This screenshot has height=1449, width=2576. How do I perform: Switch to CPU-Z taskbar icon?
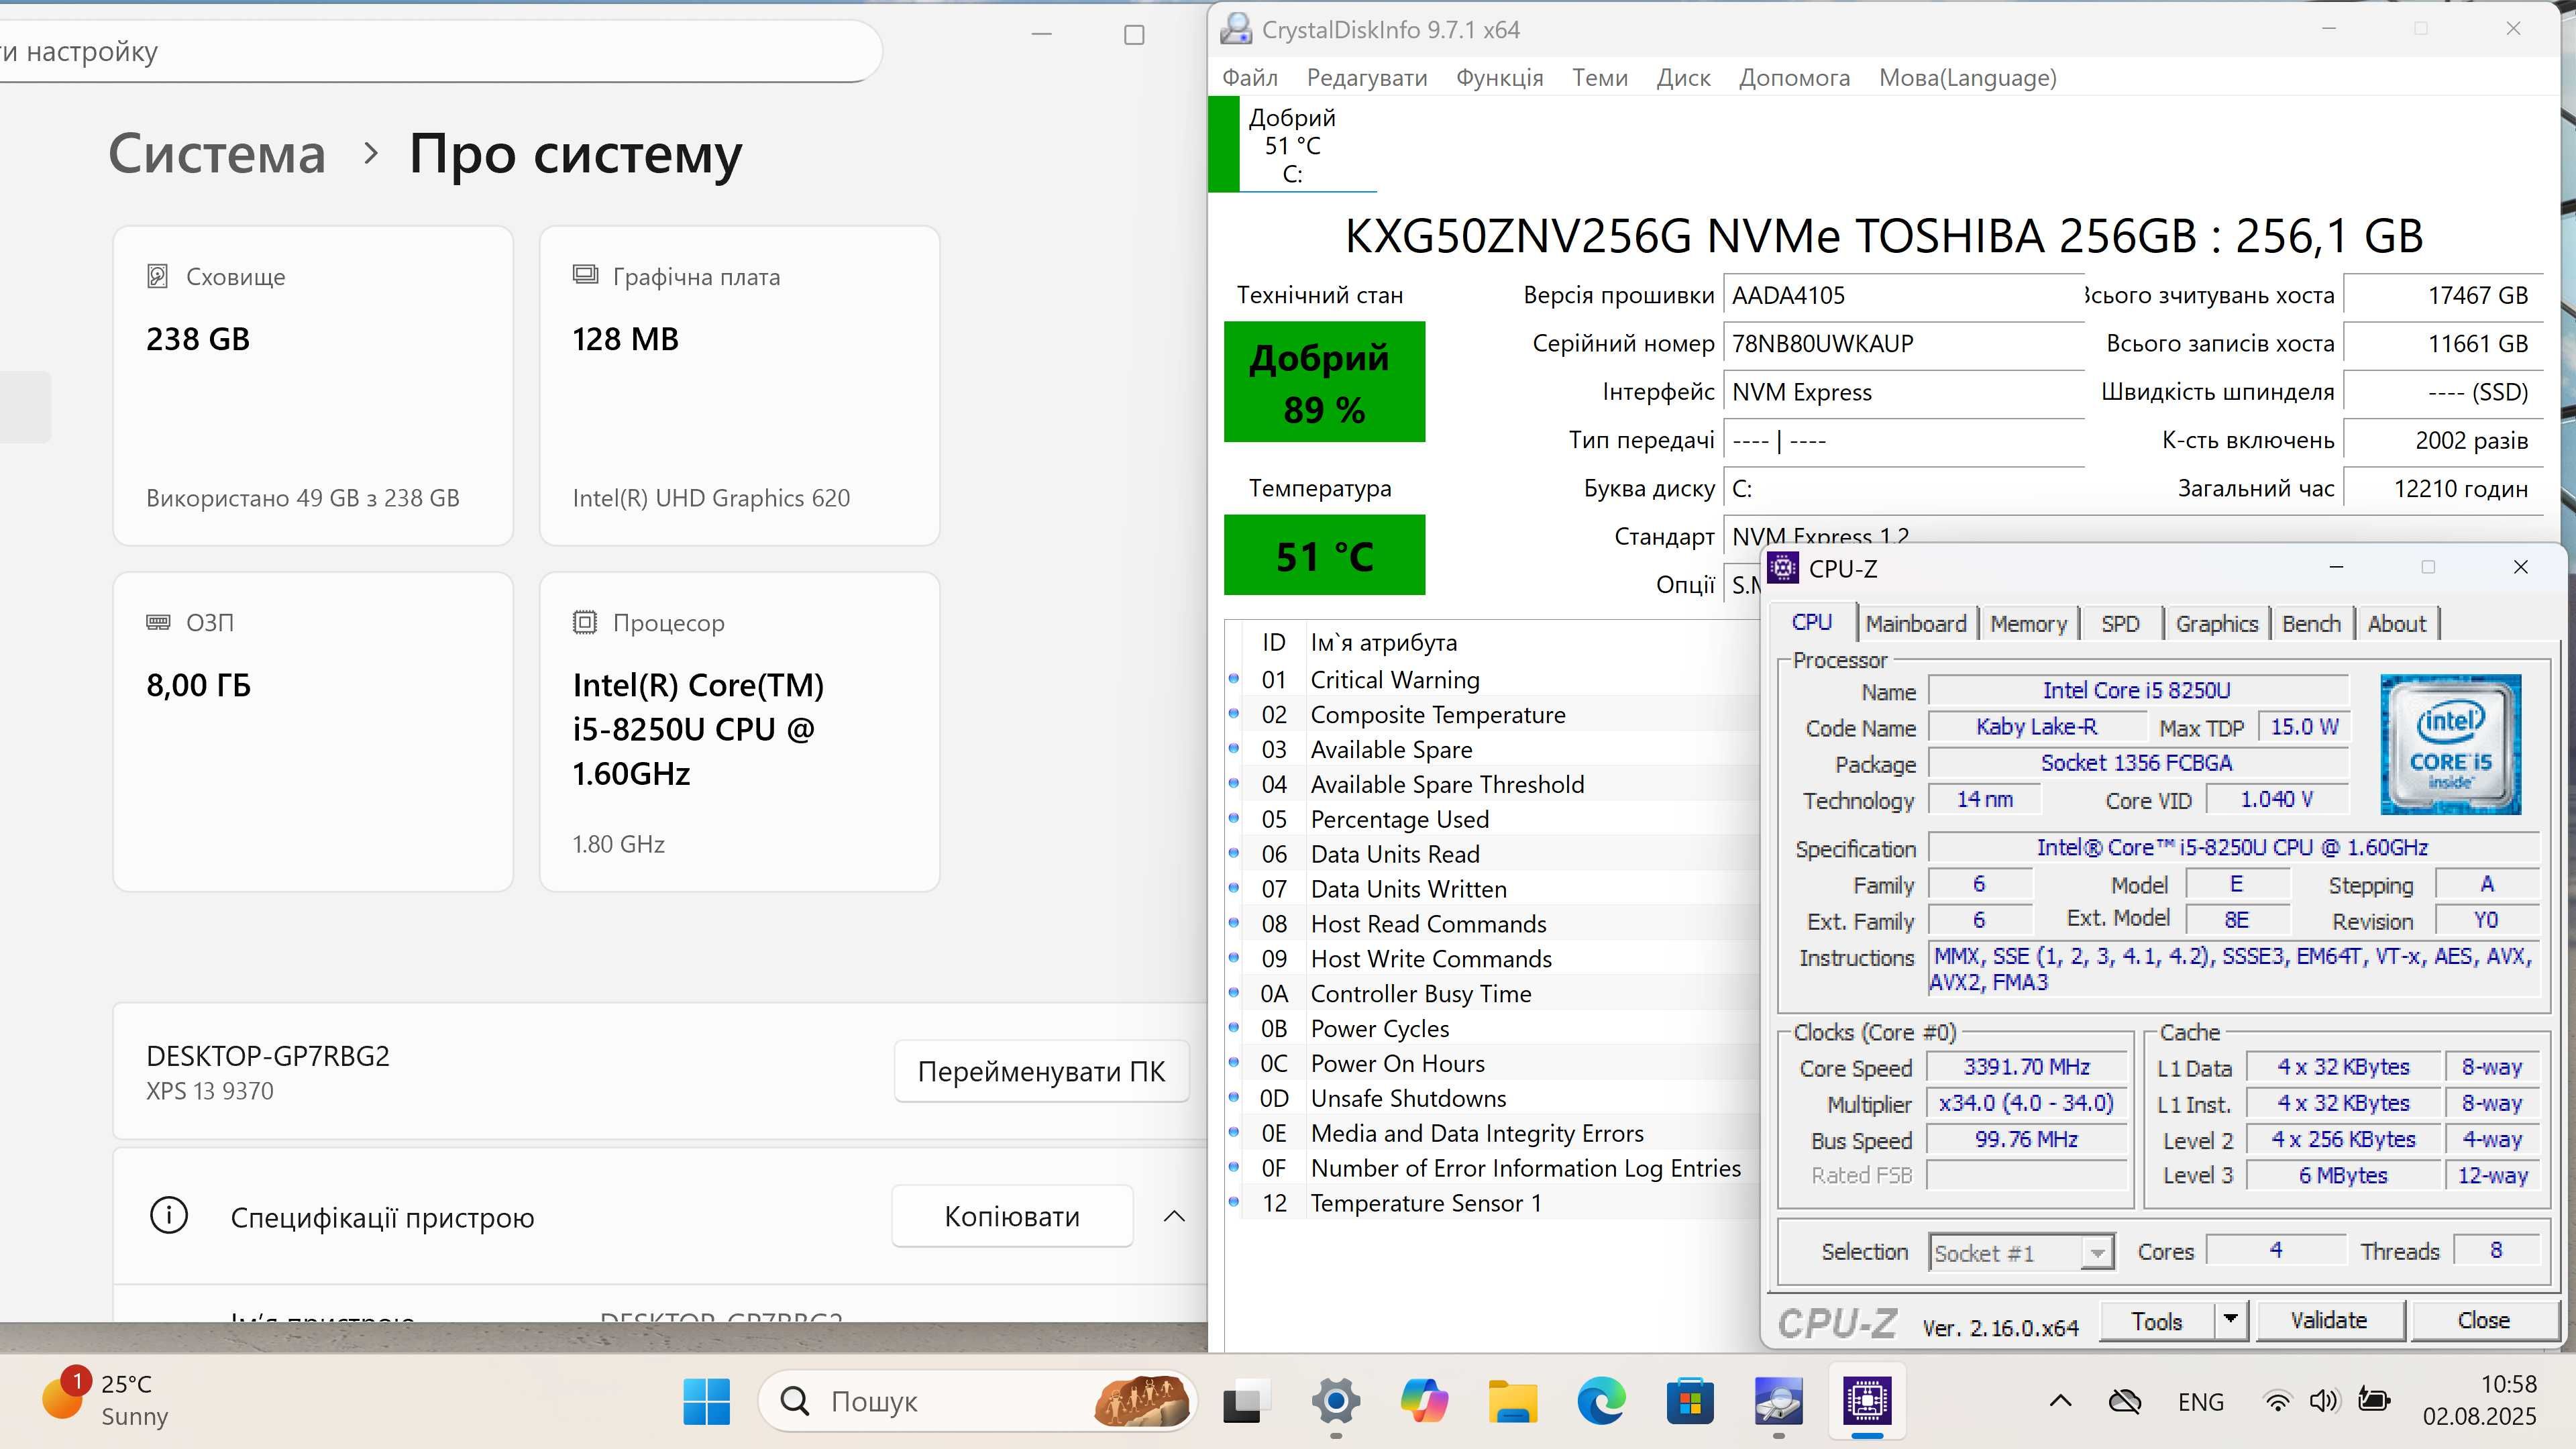(1867, 1401)
